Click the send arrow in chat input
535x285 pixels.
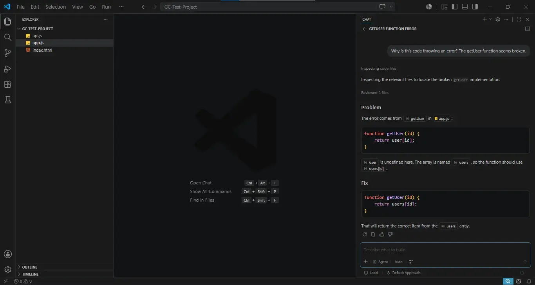pyautogui.click(x=525, y=262)
